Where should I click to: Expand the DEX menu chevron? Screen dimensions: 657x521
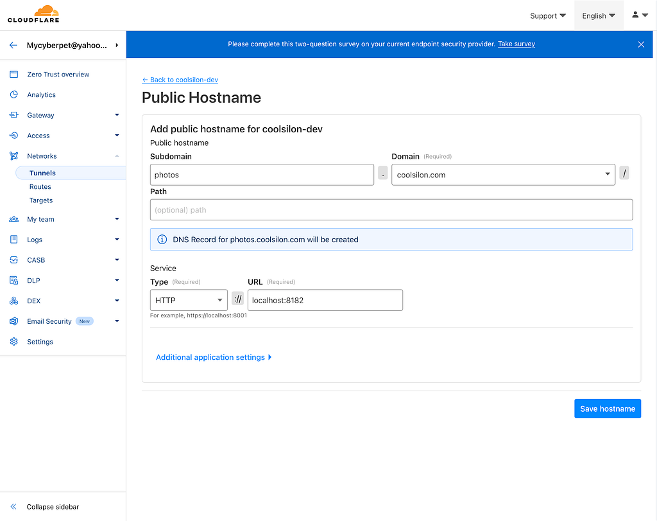tap(117, 301)
